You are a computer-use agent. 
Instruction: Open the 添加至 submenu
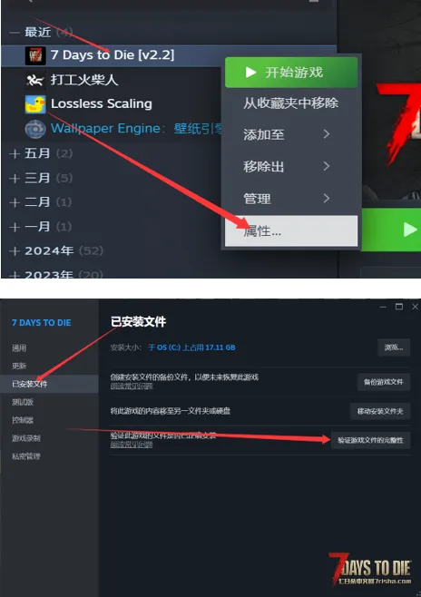coord(291,134)
